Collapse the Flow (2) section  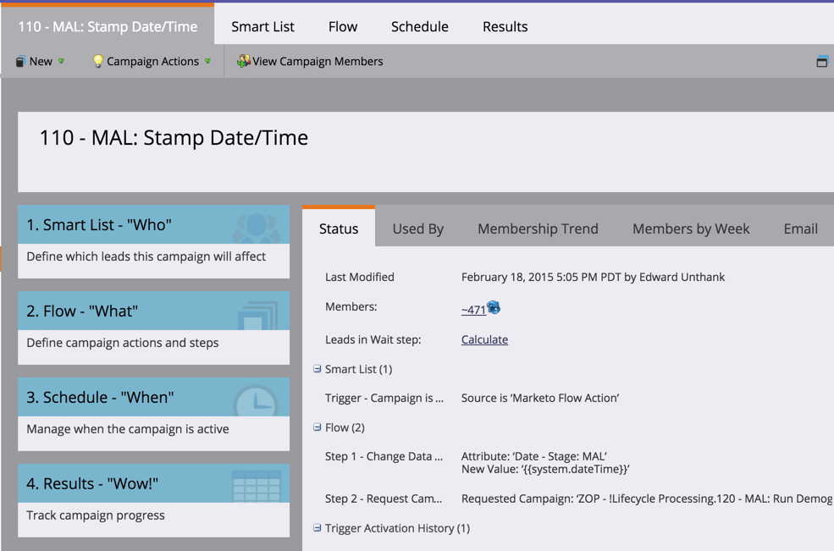tap(317, 427)
